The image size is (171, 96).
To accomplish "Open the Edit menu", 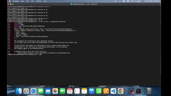I will click(x=27, y=1).
